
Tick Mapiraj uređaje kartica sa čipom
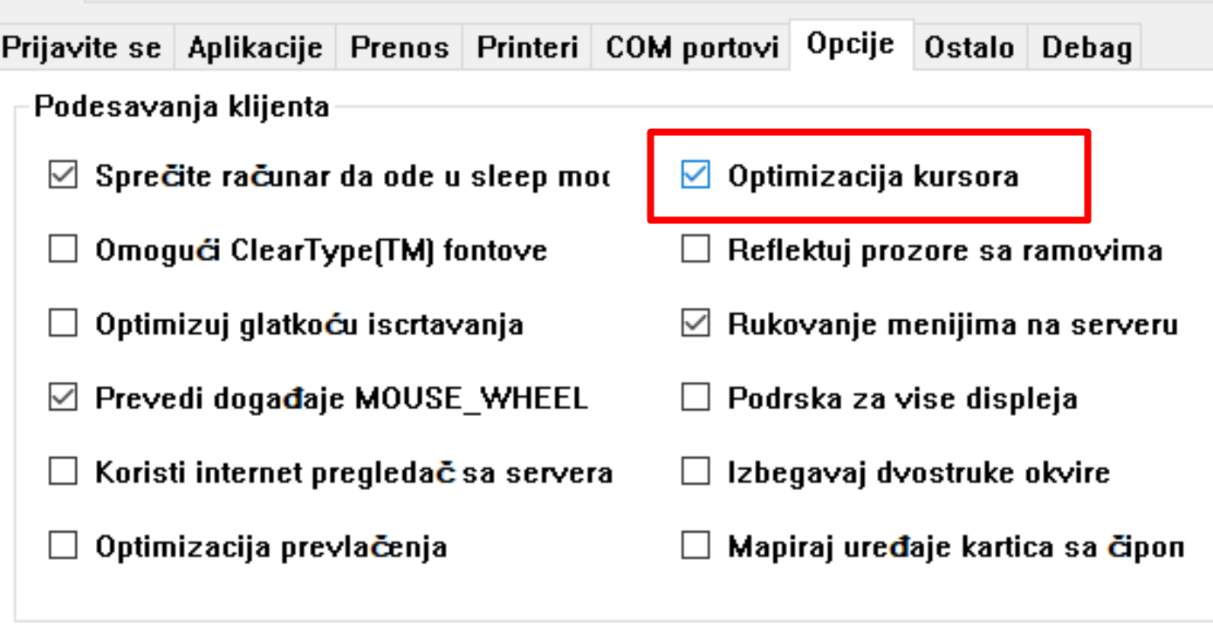click(x=696, y=547)
